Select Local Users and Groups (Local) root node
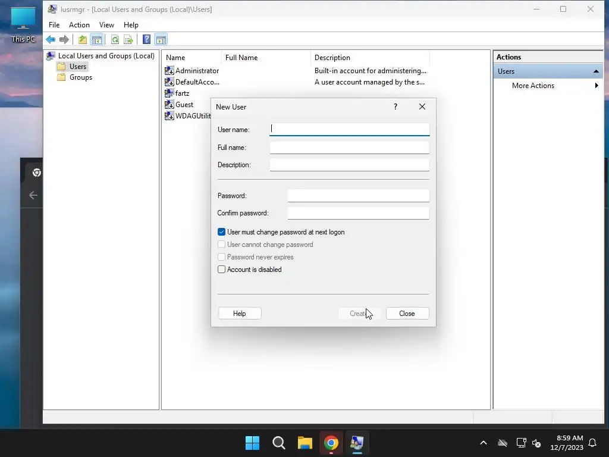 click(x=101, y=55)
